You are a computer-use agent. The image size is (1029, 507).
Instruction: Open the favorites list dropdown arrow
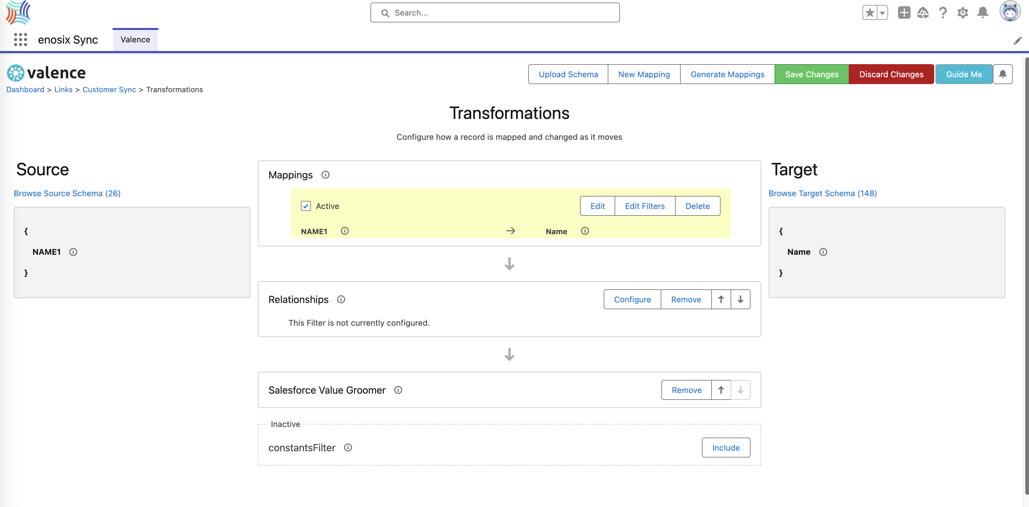882,13
